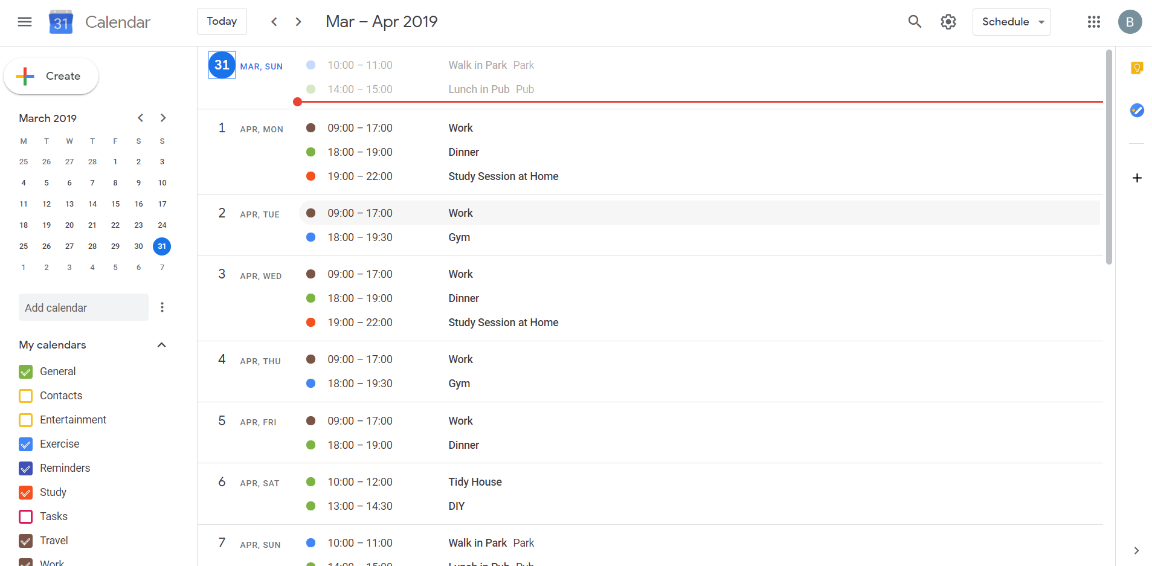Show next month in mini calendar
The width and height of the screenshot is (1152, 566).
[x=163, y=118]
